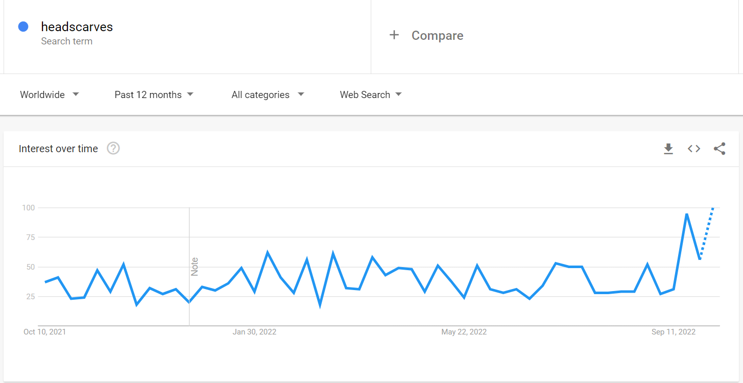
Task: Open the help icon beside Interest over time
Action: pos(113,149)
